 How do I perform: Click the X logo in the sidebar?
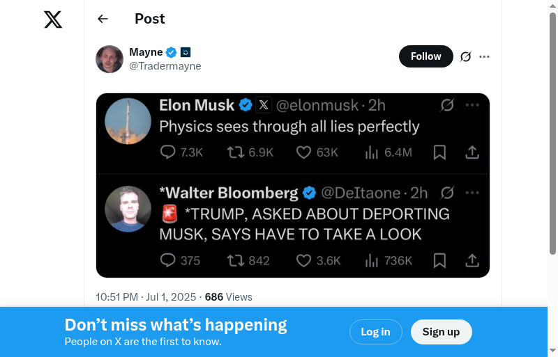(x=53, y=19)
